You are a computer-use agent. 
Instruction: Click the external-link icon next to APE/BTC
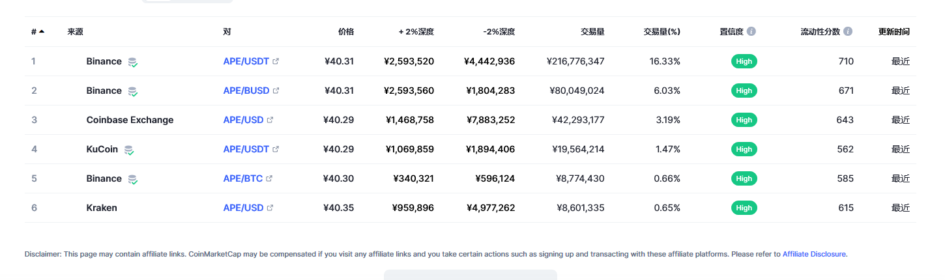[269, 178]
